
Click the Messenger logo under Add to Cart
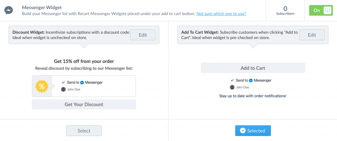click(250, 81)
